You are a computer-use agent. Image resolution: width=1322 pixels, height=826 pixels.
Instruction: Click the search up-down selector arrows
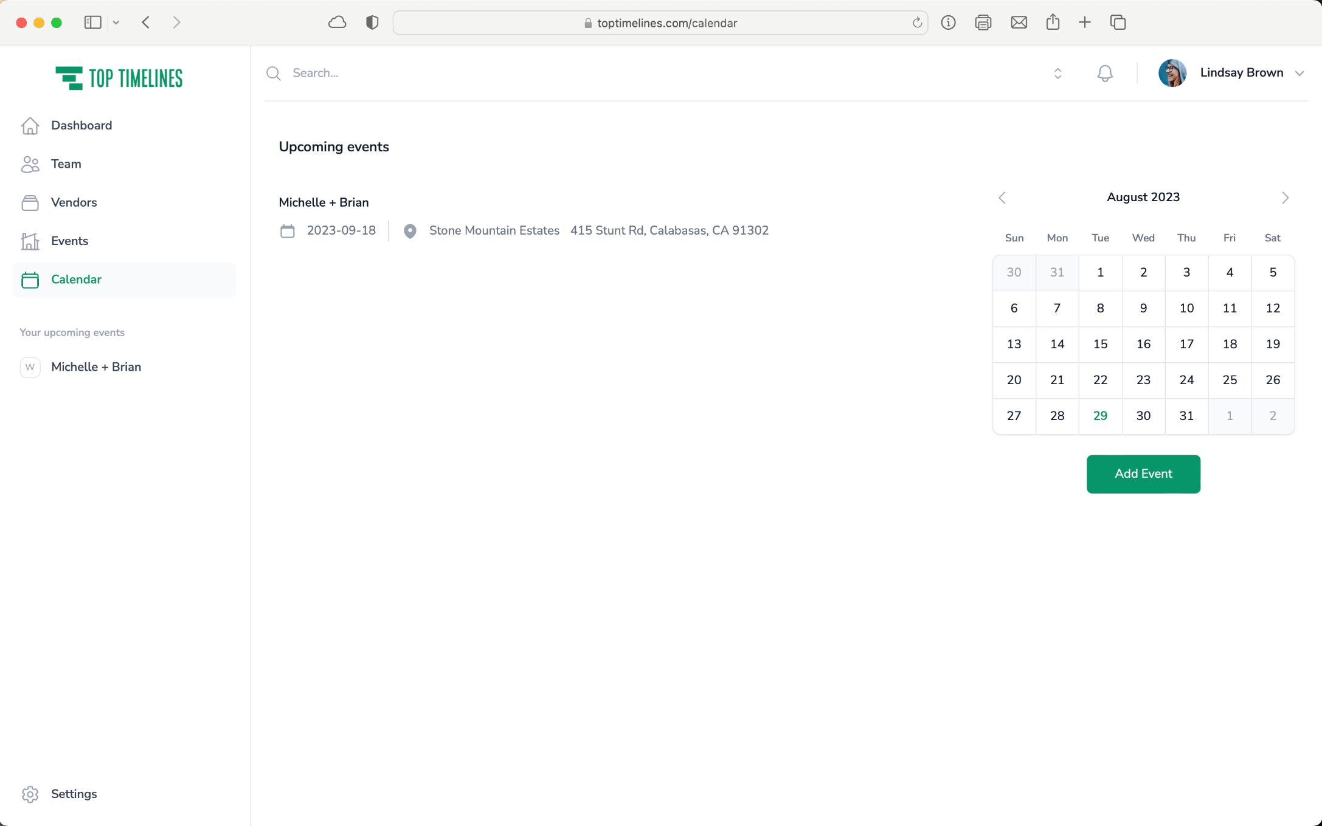click(1057, 74)
